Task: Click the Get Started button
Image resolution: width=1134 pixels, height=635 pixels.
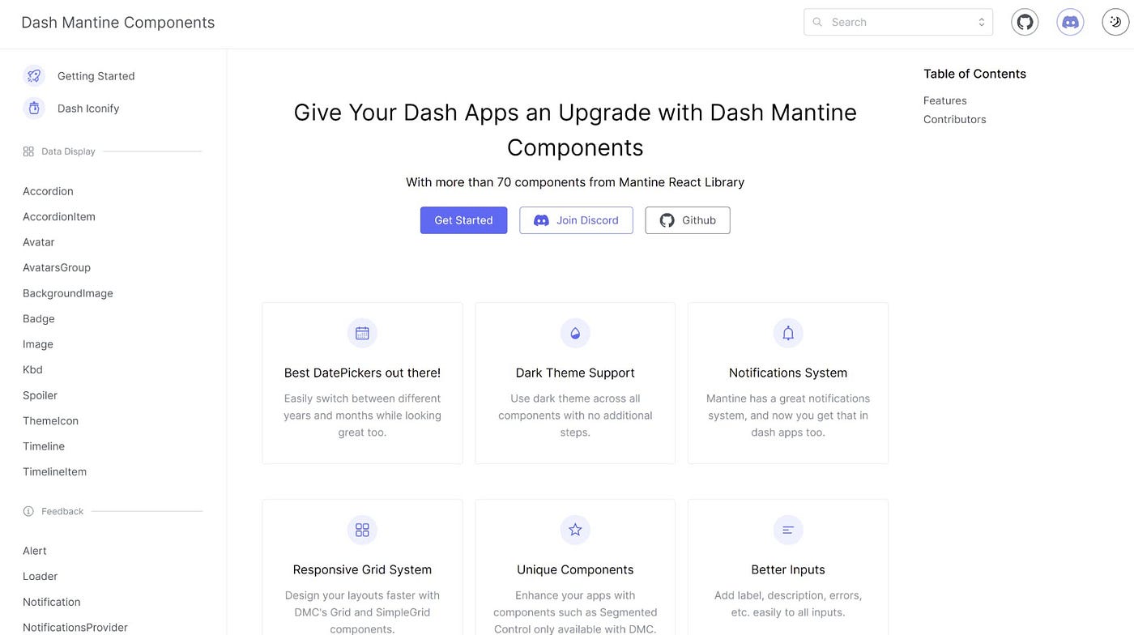Action: [x=463, y=220]
